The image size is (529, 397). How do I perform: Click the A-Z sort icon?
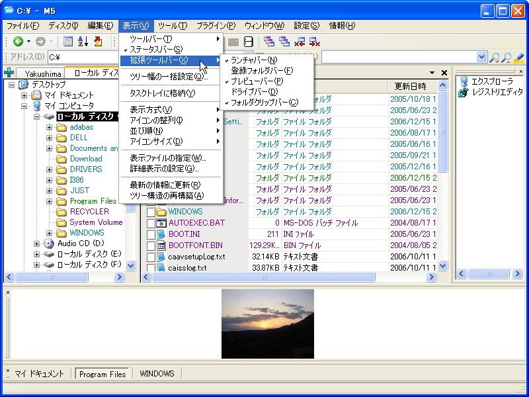click(83, 42)
